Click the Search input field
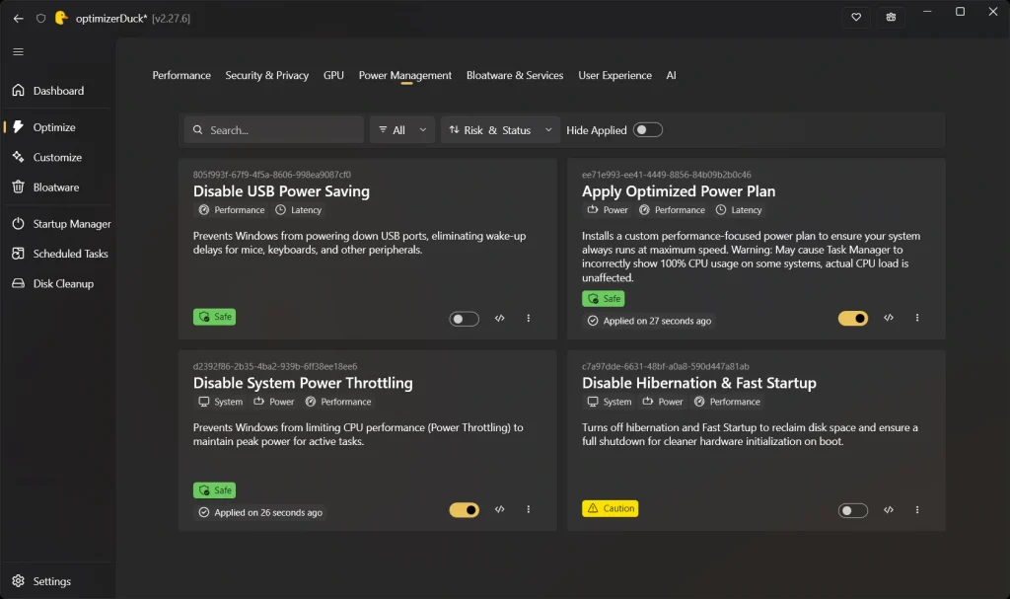 pos(274,129)
